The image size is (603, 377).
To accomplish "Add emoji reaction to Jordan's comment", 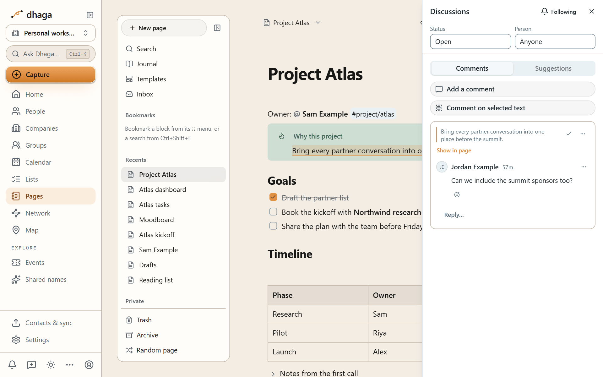I will [457, 194].
